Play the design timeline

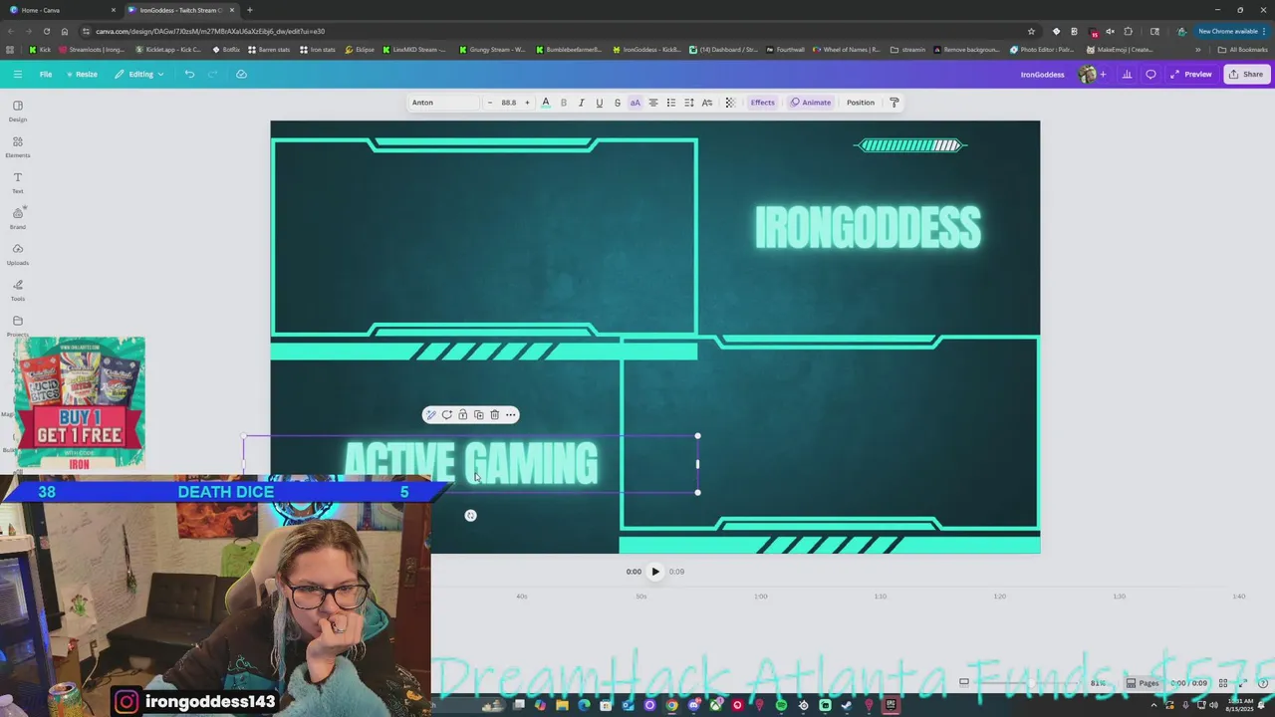[x=654, y=572]
